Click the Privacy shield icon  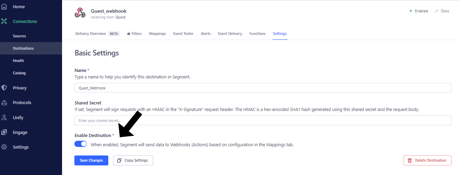pos(4,88)
